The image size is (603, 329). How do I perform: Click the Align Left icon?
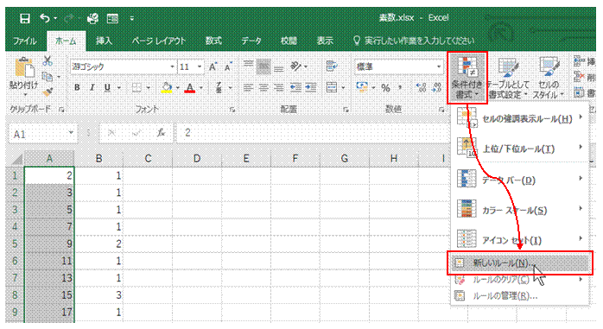(248, 88)
